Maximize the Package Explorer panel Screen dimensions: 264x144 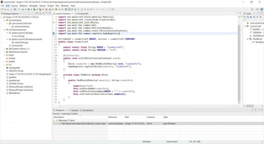[50, 13]
